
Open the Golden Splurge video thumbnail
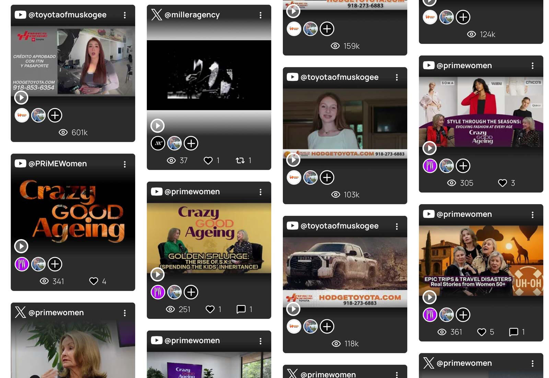(209, 238)
